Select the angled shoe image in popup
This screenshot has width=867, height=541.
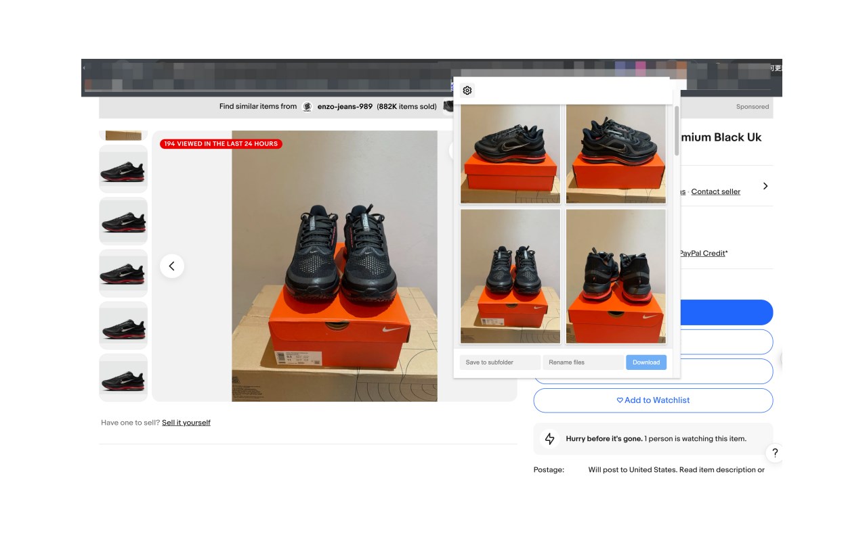pyautogui.click(x=616, y=154)
